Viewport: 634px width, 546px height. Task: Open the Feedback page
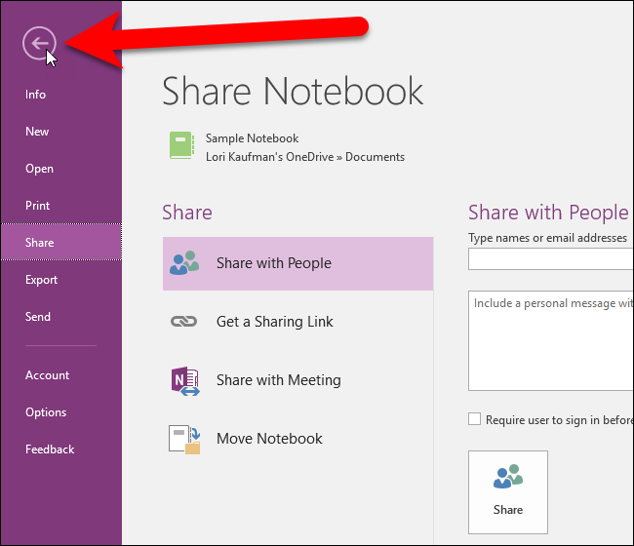(50, 449)
